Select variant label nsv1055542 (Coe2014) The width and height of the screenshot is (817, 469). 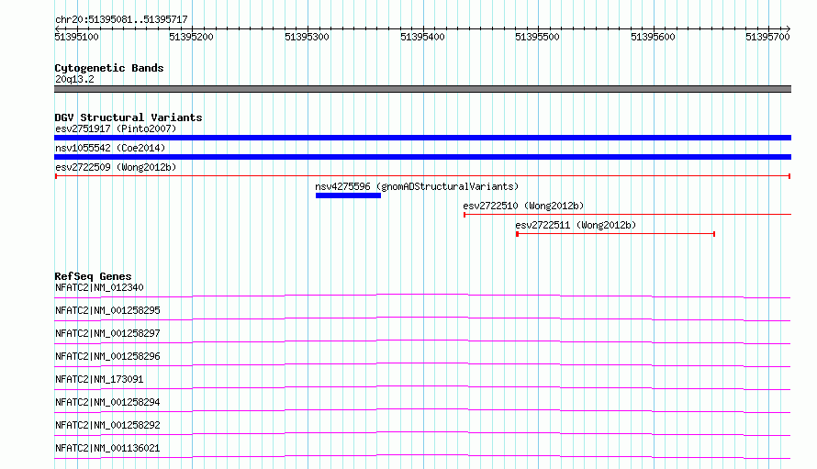pyautogui.click(x=110, y=148)
